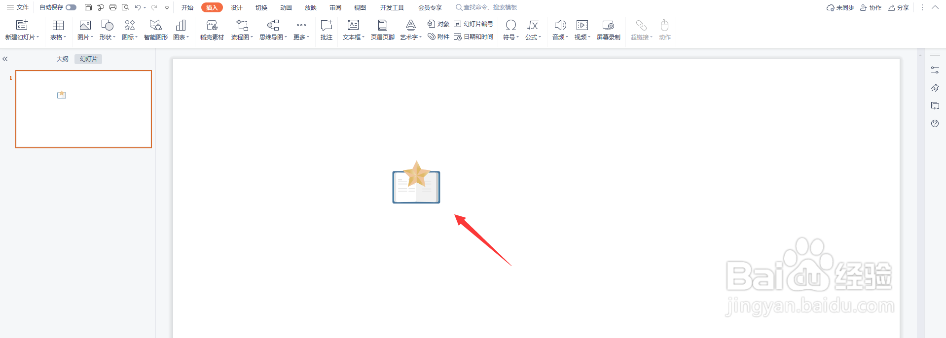Viewport: 946px width, 338px height.
Task: Click the 协作 button
Action: (871, 7)
